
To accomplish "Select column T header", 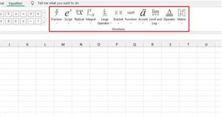I will click(x=188, y=44).
